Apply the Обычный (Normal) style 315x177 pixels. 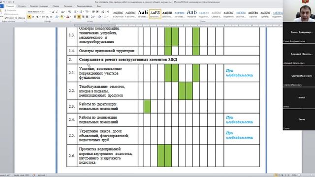tap(118, 14)
